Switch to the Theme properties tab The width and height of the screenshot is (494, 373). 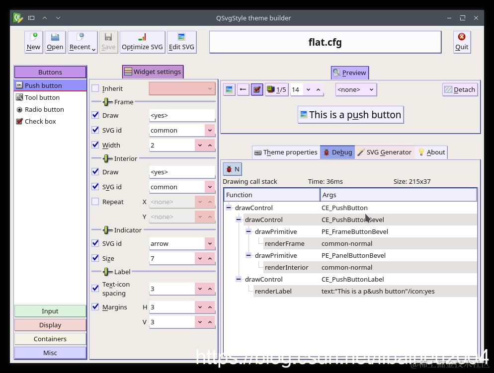(286, 152)
